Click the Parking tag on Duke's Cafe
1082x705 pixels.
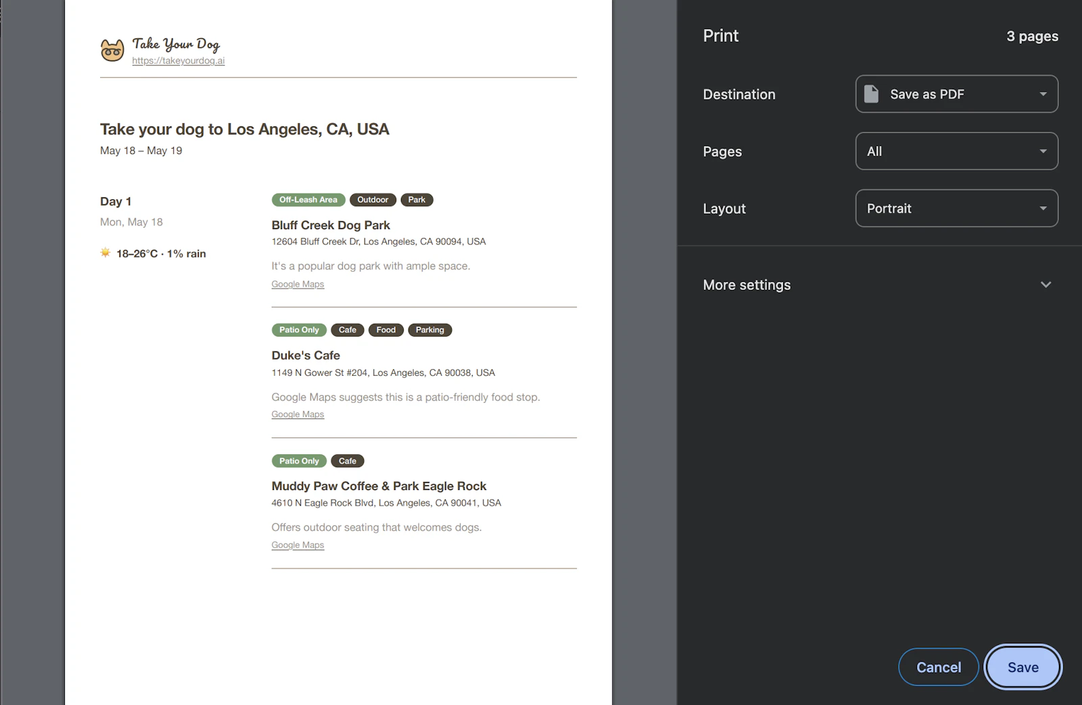pyautogui.click(x=430, y=330)
